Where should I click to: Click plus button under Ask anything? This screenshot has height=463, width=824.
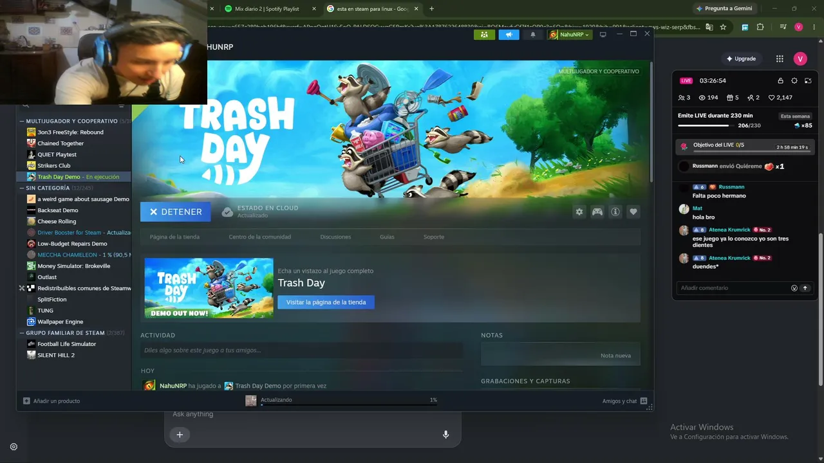(180, 435)
